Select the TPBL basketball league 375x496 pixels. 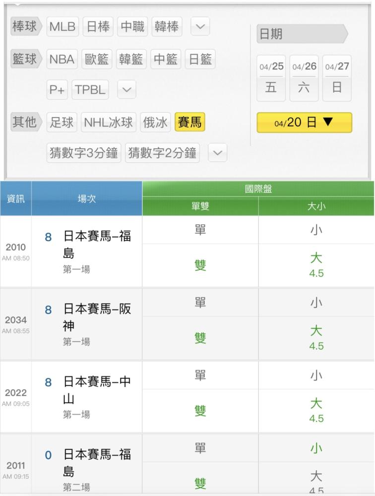coord(90,90)
